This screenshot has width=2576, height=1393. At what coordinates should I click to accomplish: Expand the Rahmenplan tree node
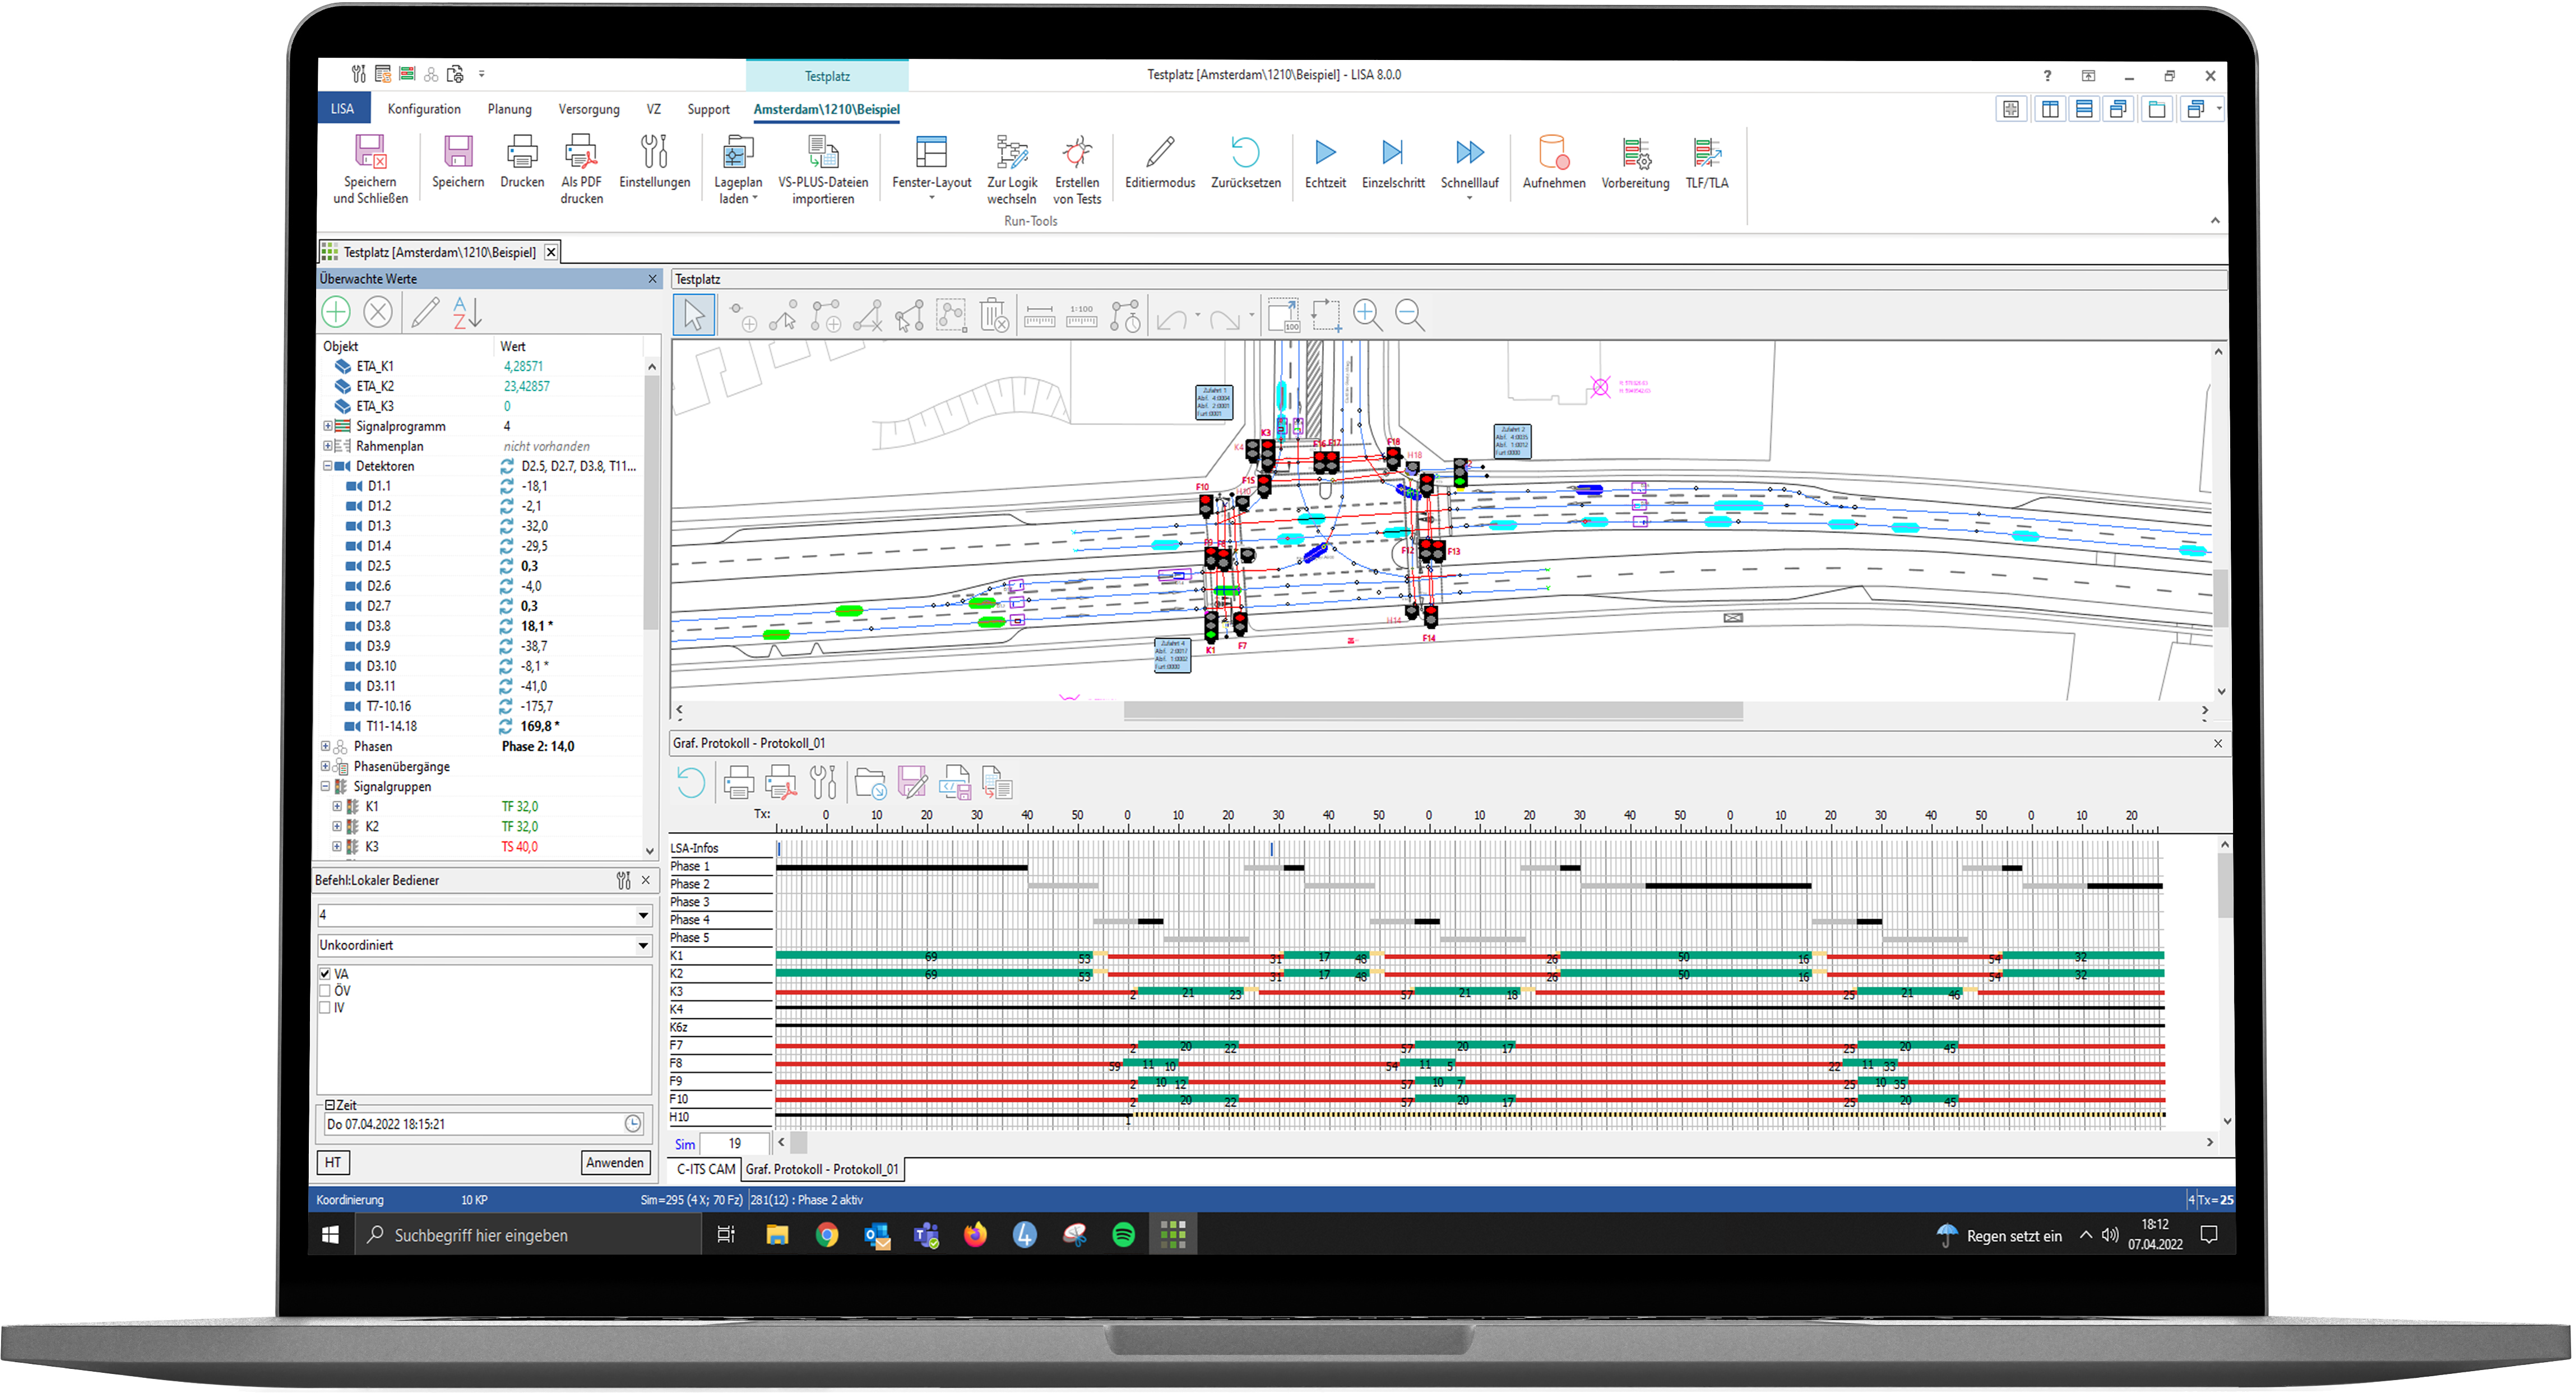point(327,447)
